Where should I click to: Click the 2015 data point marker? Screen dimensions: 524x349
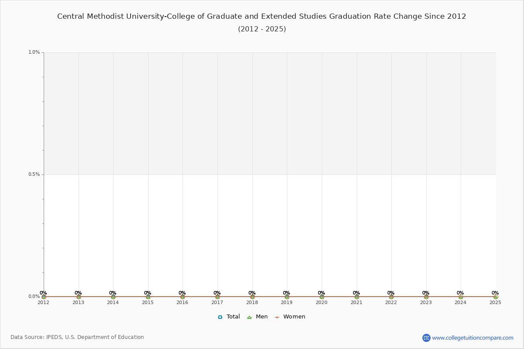pyautogui.click(x=148, y=297)
